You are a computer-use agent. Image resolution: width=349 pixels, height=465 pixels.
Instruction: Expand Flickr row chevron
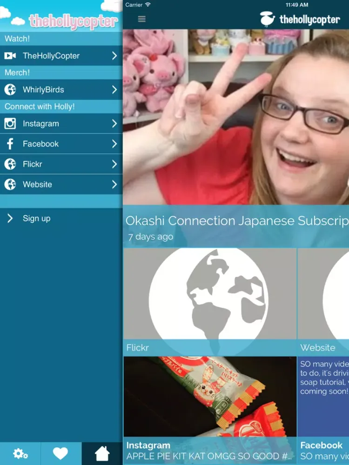point(114,164)
